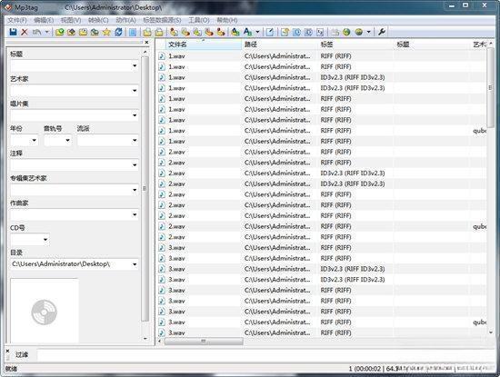The height and width of the screenshot is (377, 500).
Task: Click the file list horizontal scrollbar thumb
Action: click(x=204, y=342)
